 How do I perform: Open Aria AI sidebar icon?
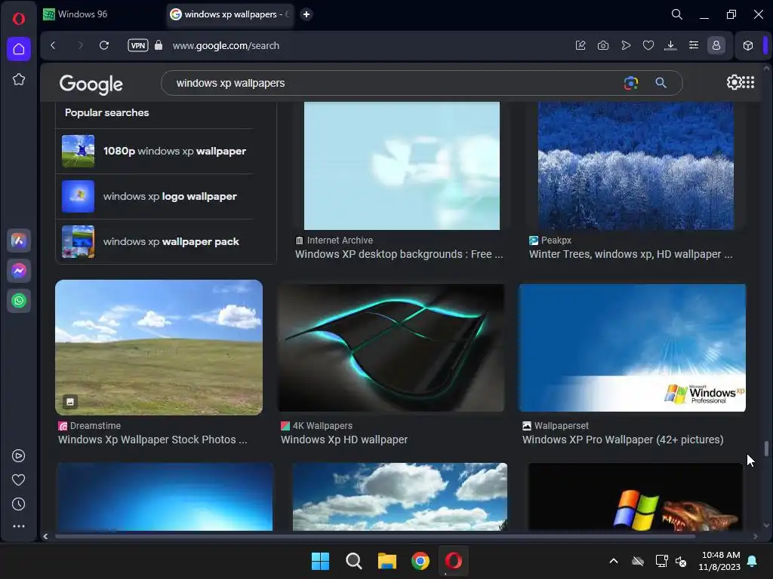19,240
